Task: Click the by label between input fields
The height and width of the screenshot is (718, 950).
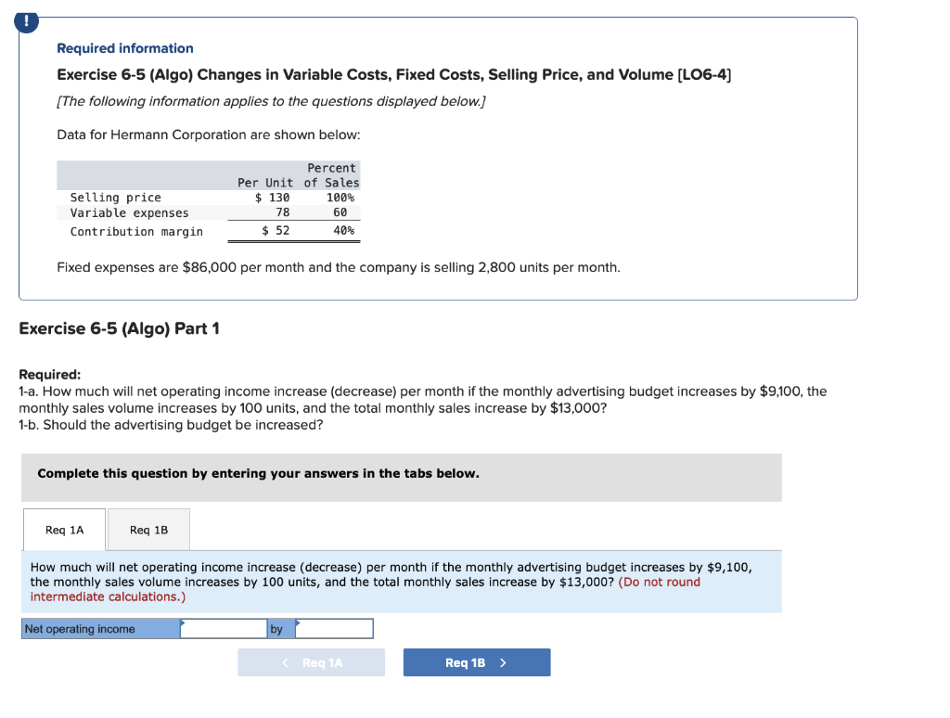Action: click(276, 628)
